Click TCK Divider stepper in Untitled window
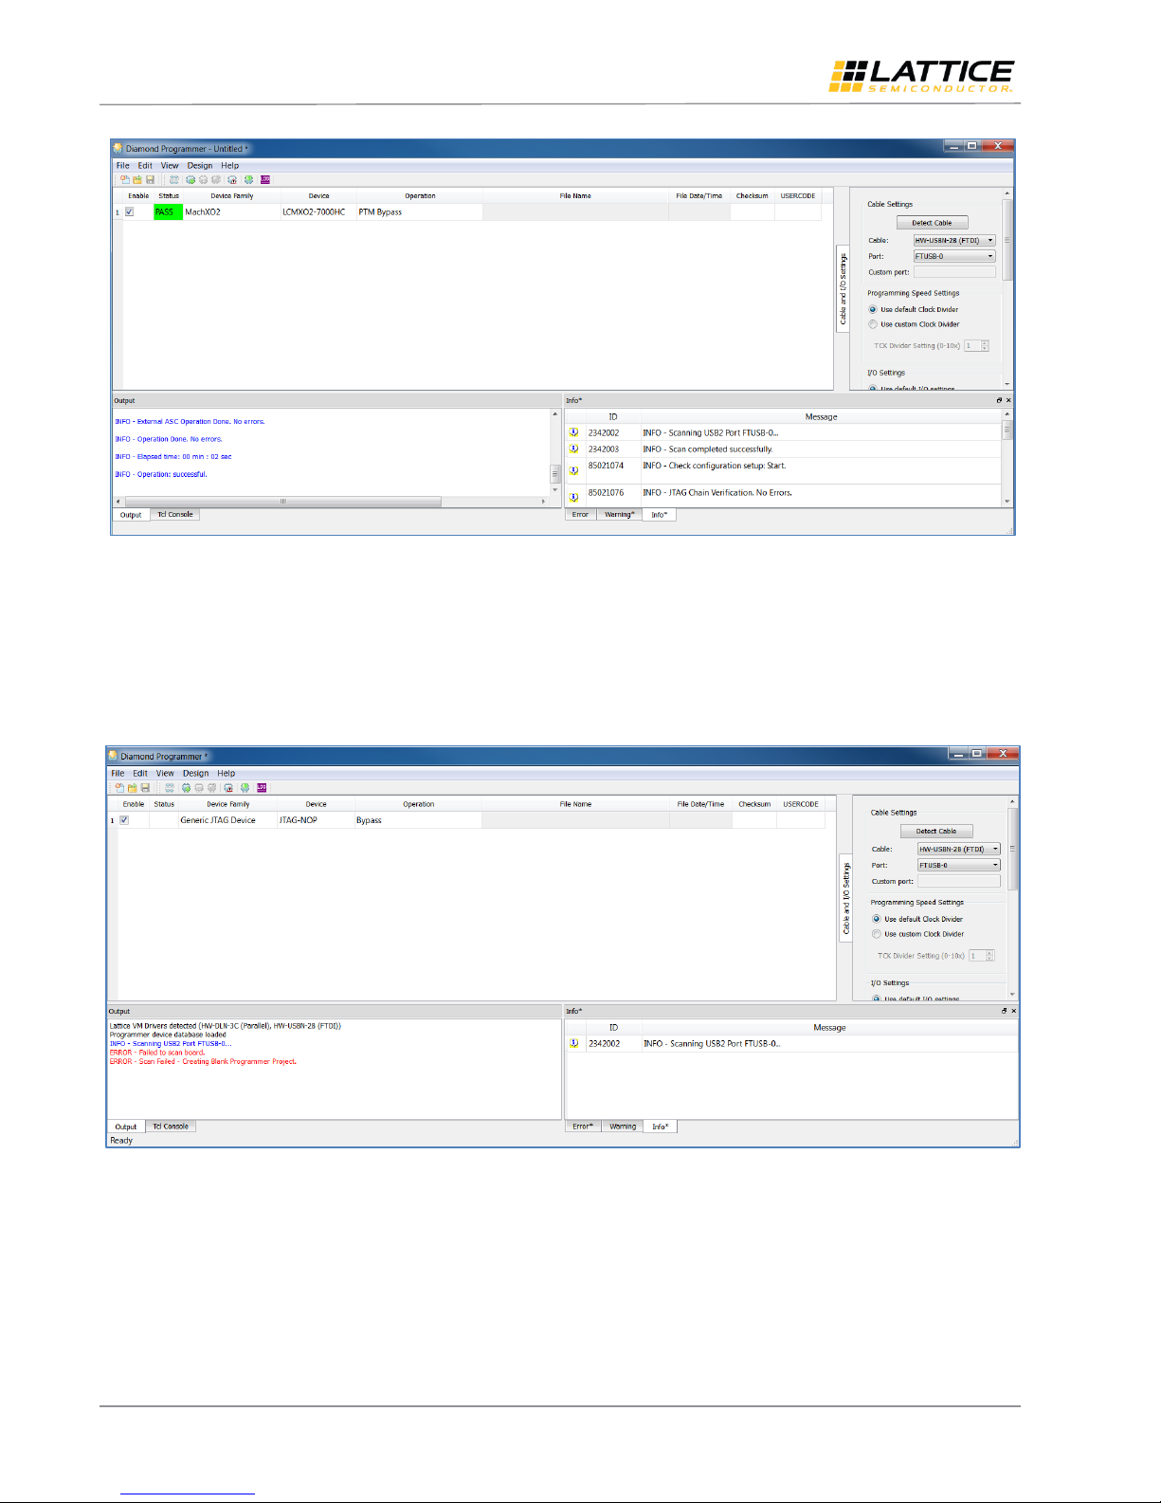1161x1503 pixels. point(985,346)
